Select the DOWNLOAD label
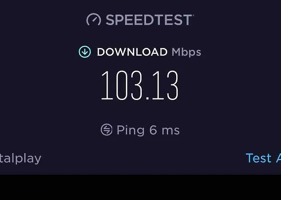 (x=132, y=52)
